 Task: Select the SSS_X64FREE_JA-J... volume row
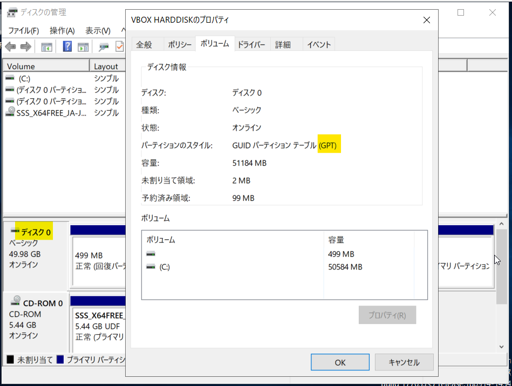click(64, 112)
